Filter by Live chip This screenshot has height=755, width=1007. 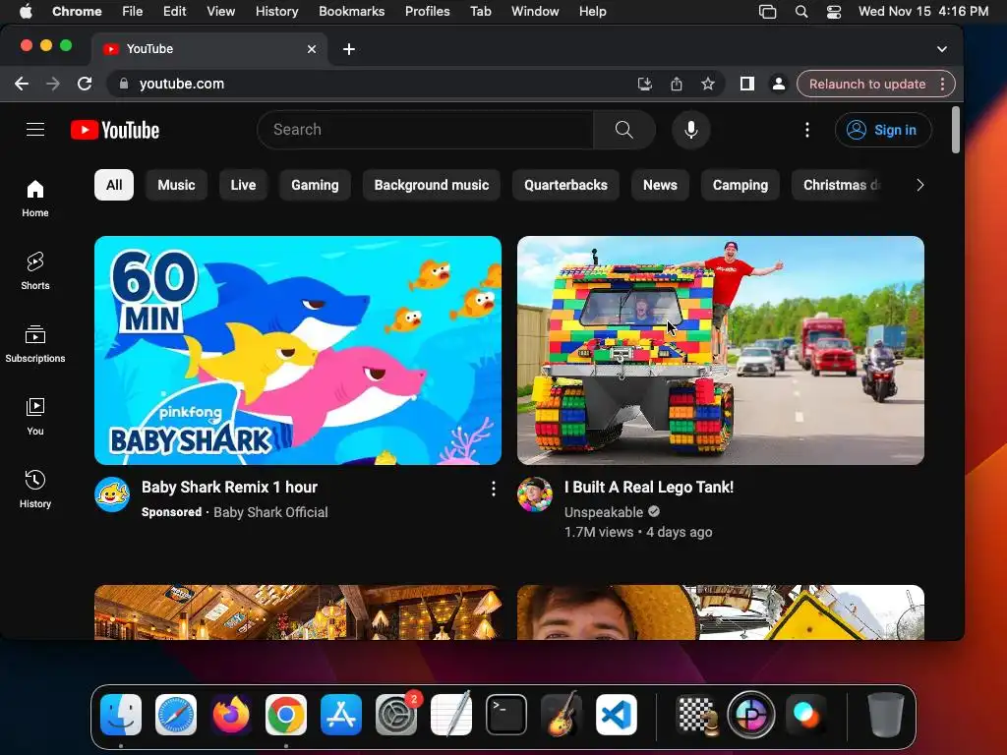[243, 185]
